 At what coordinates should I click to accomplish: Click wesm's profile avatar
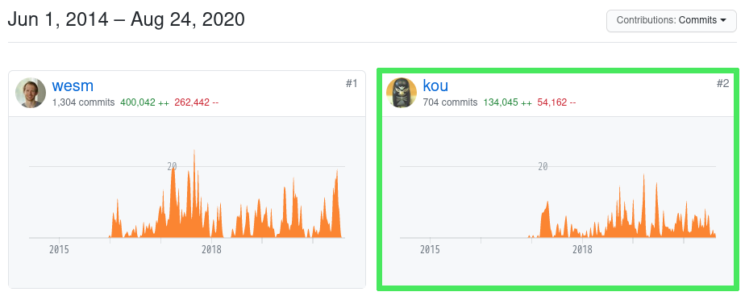31,93
